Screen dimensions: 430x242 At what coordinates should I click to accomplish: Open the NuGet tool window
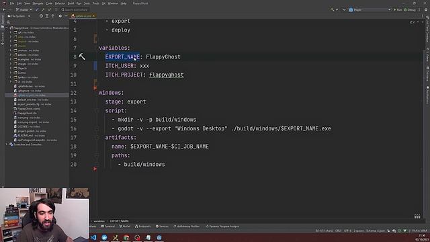coord(125,227)
